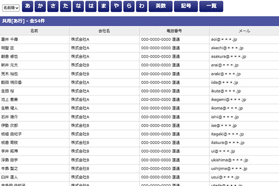Select contact 池上 恵美
The width and height of the screenshot is (279, 186).
click(10, 100)
